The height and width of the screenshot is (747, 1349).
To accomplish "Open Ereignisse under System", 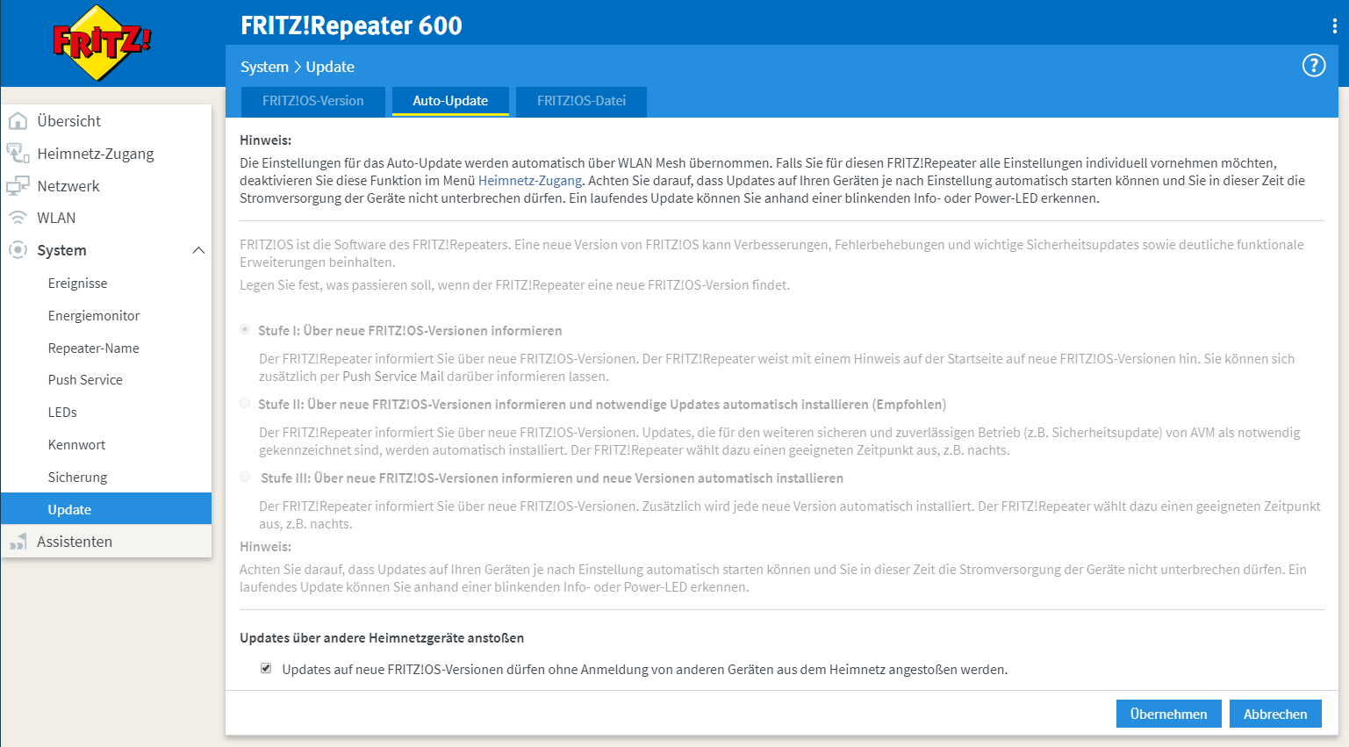I will (x=78, y=284).
